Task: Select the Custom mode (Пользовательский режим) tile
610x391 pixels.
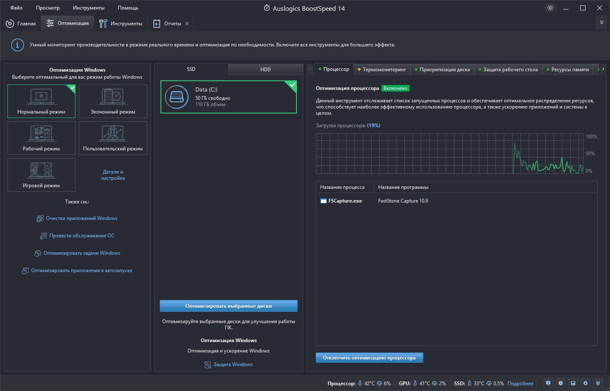Action: [x=113, y=138]
